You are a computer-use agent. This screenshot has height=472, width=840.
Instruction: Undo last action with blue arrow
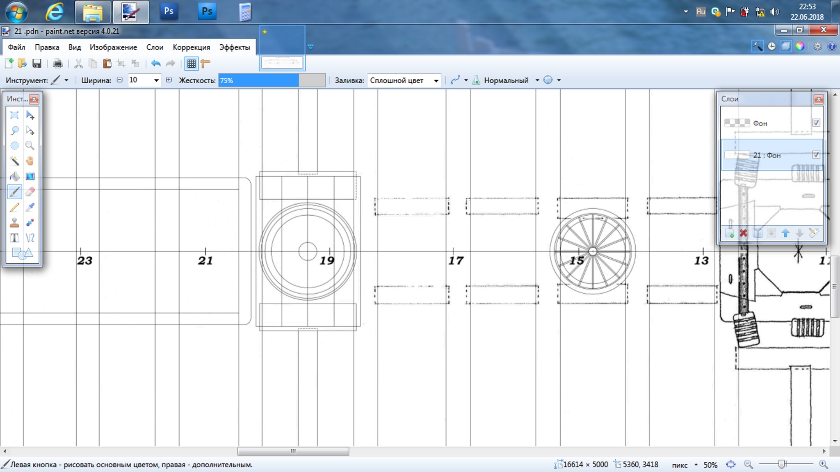coord(156,64)
